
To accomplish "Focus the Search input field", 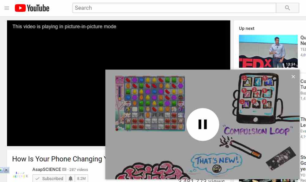I will point(174,8).
